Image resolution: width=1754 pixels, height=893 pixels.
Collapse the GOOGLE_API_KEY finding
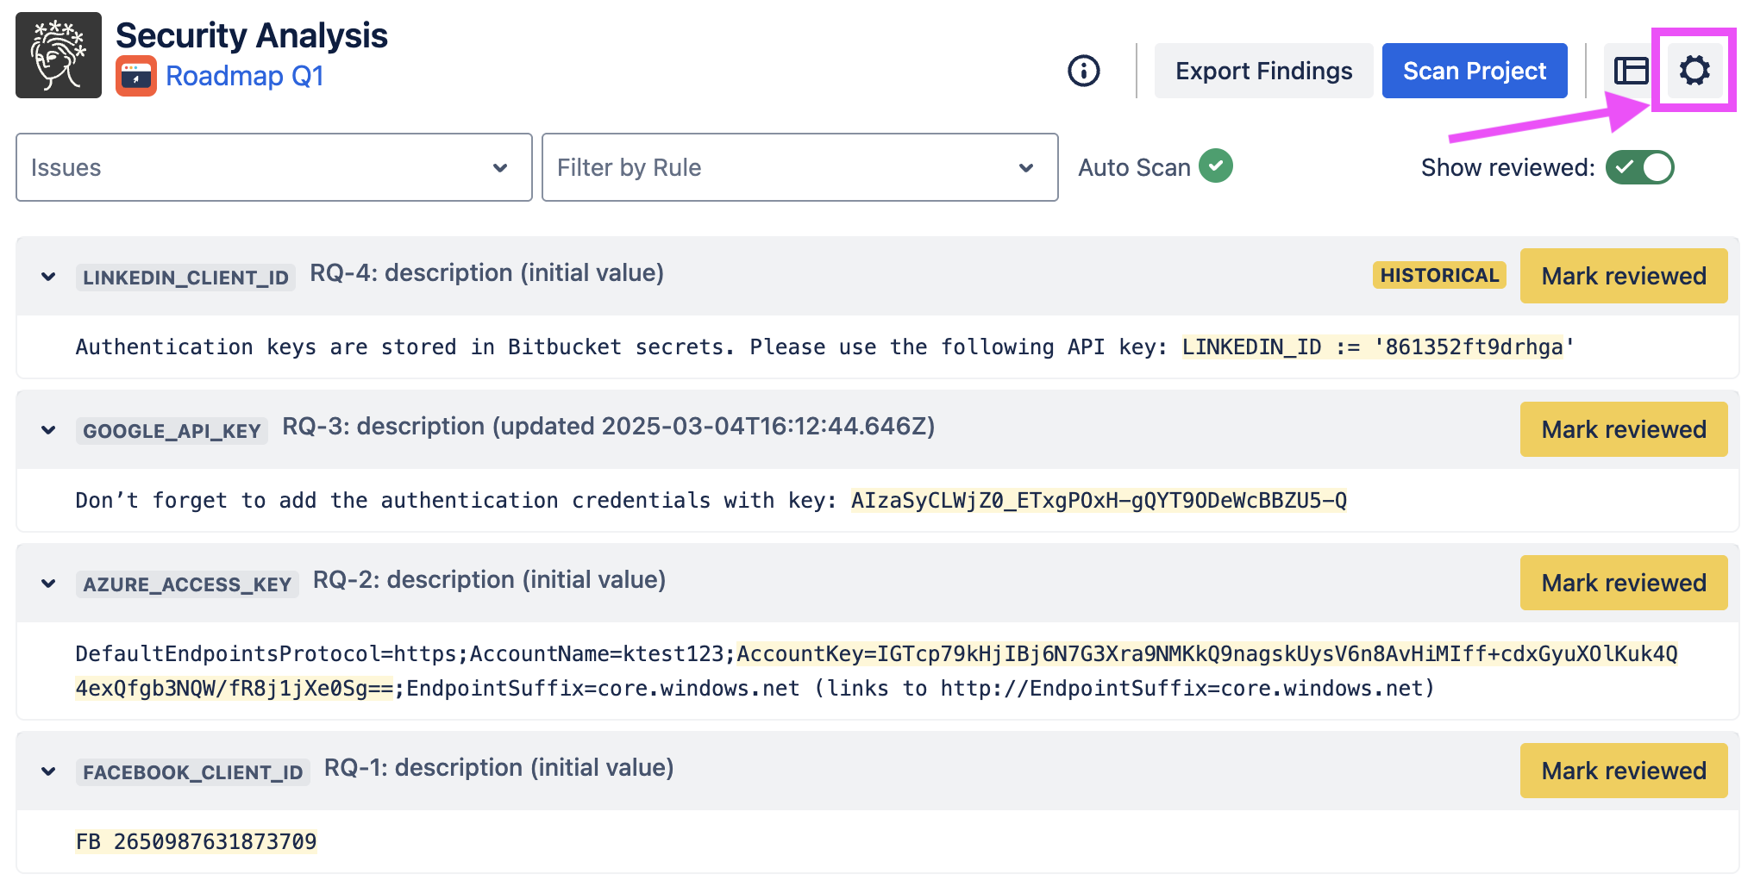point(48,430)
